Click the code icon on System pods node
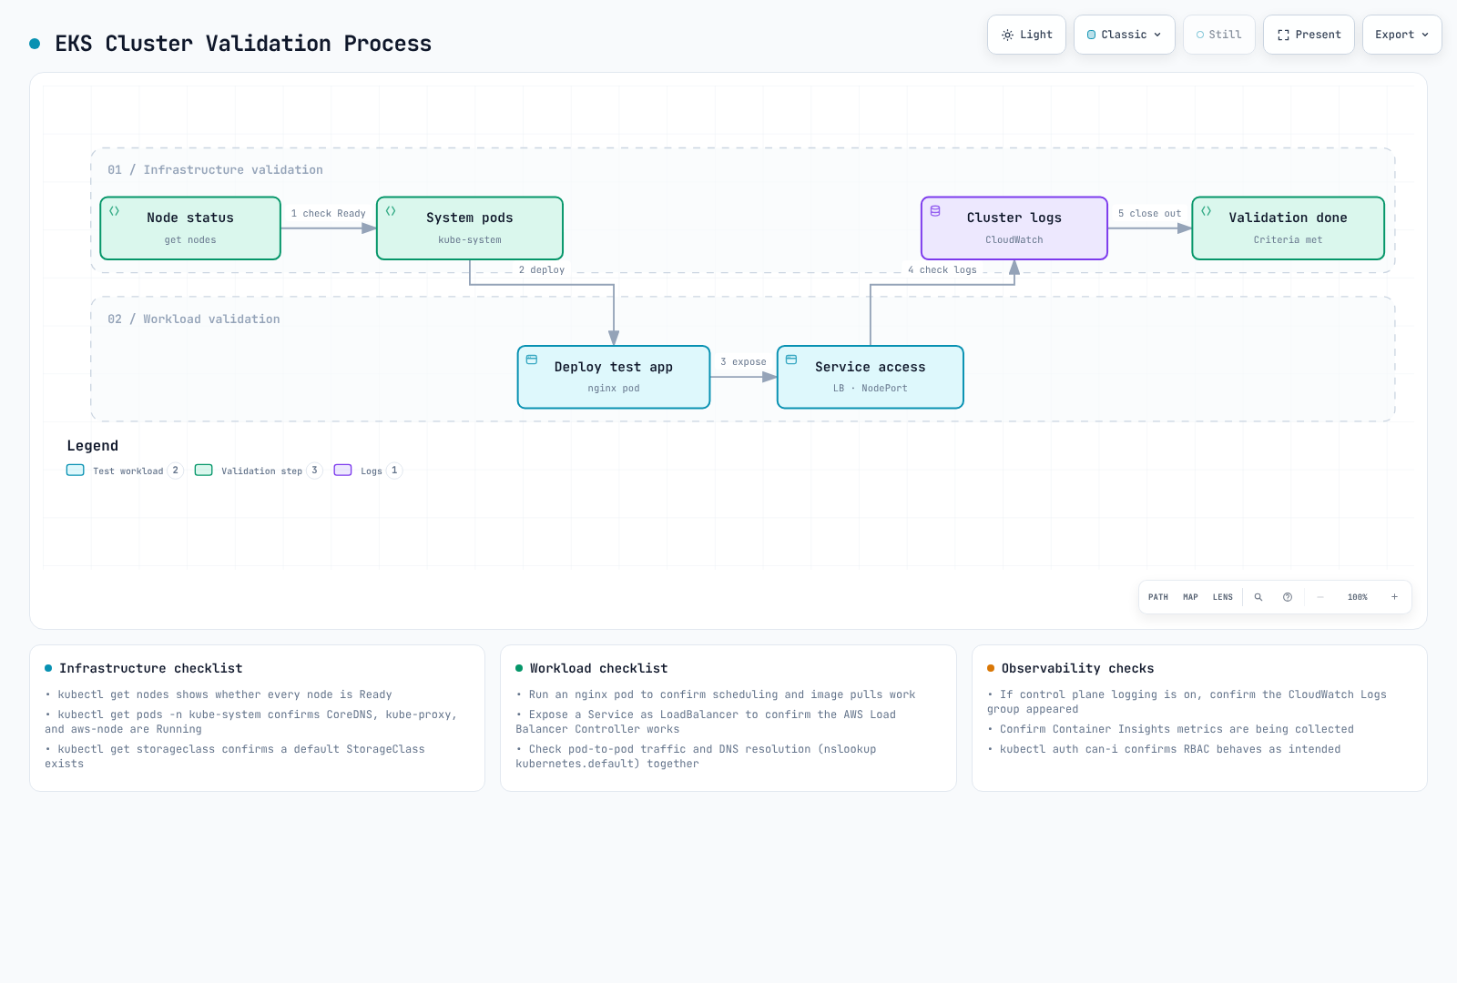Screen dimensions: 1457x983 pos(391,210)
